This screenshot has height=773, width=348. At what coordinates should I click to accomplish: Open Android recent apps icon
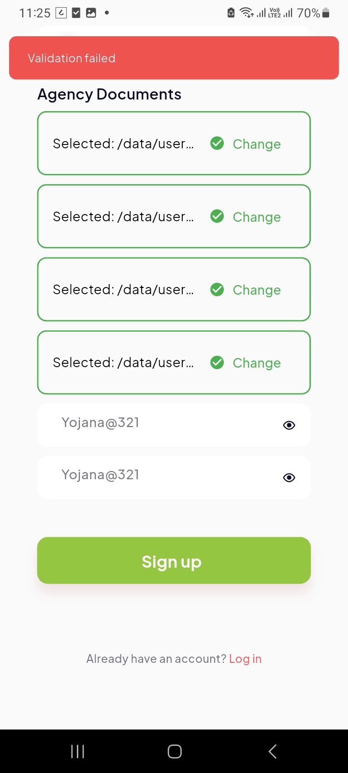click(x=77, y=751)
